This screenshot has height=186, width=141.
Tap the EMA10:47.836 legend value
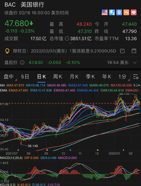[41, 90]
